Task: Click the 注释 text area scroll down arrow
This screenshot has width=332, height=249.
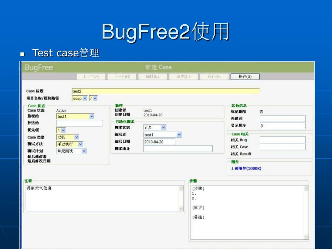Action: tap(181, 208)
